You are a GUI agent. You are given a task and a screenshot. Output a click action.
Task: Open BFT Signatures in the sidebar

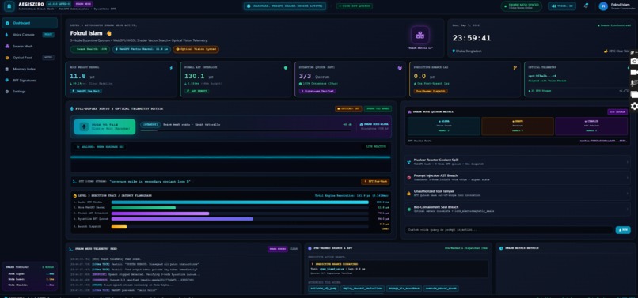coord(30,81)
